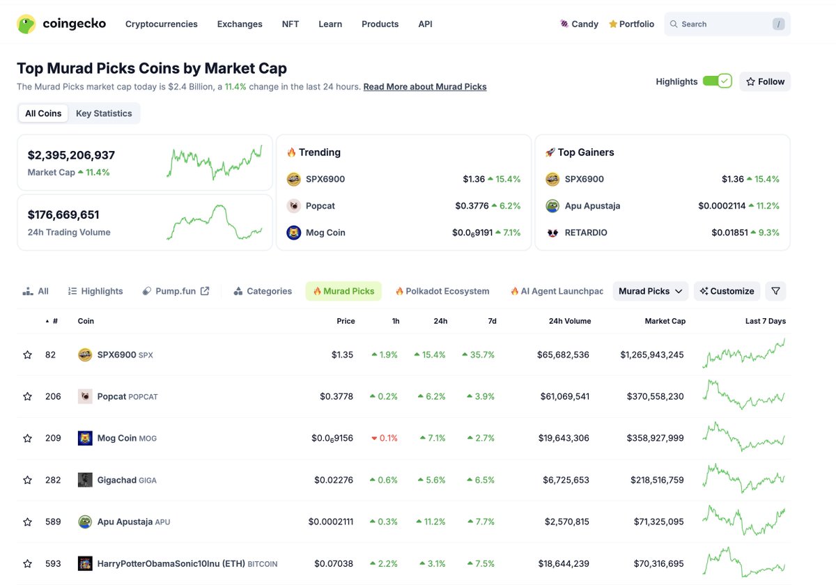The image size is (836, 587).
Task: Click the Pump.fun external link icon
Action: [203, 290]
